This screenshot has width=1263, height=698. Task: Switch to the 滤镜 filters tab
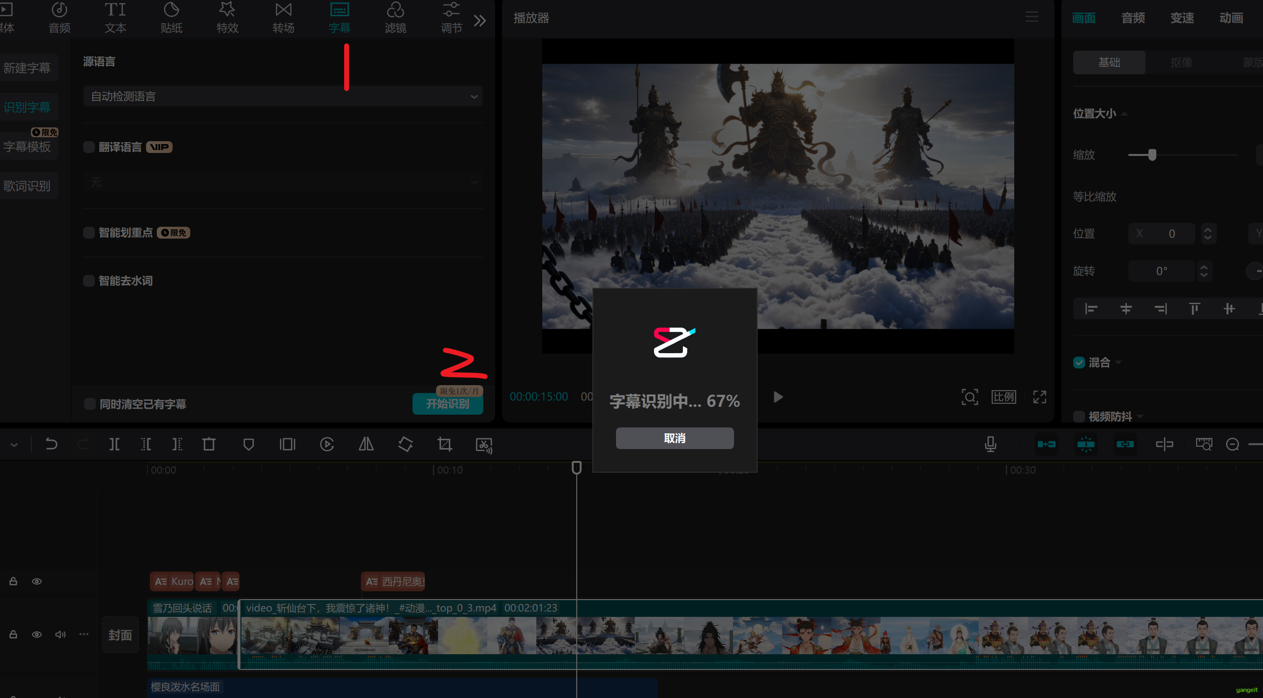(396, 18)
